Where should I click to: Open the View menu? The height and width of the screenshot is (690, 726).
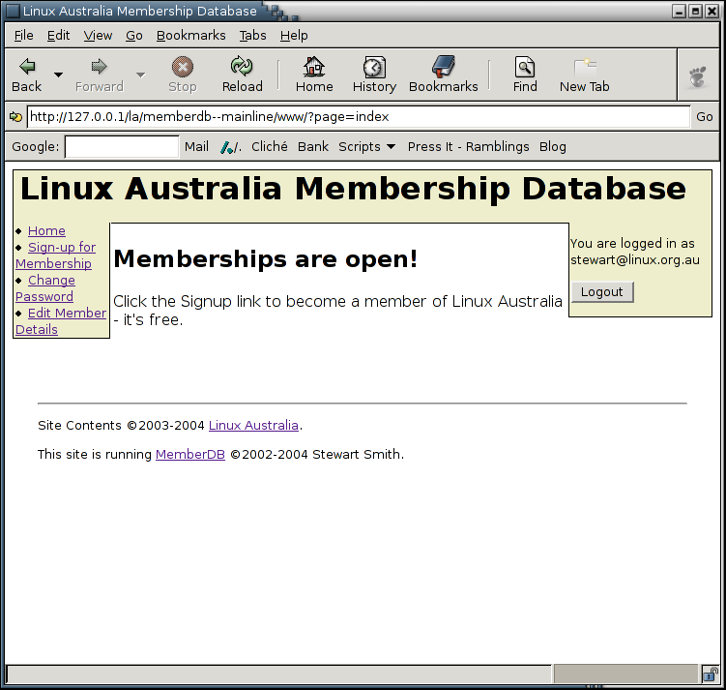(x=98, y=35)
